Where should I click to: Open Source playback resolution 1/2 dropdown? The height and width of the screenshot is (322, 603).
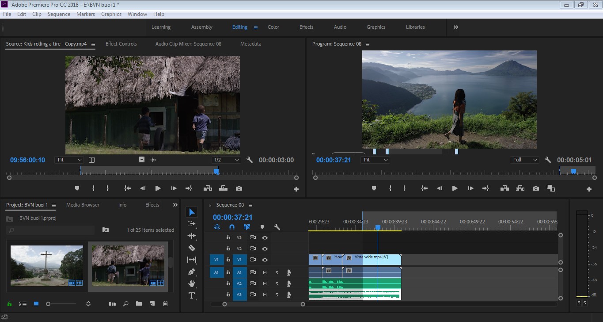[226, 160]
